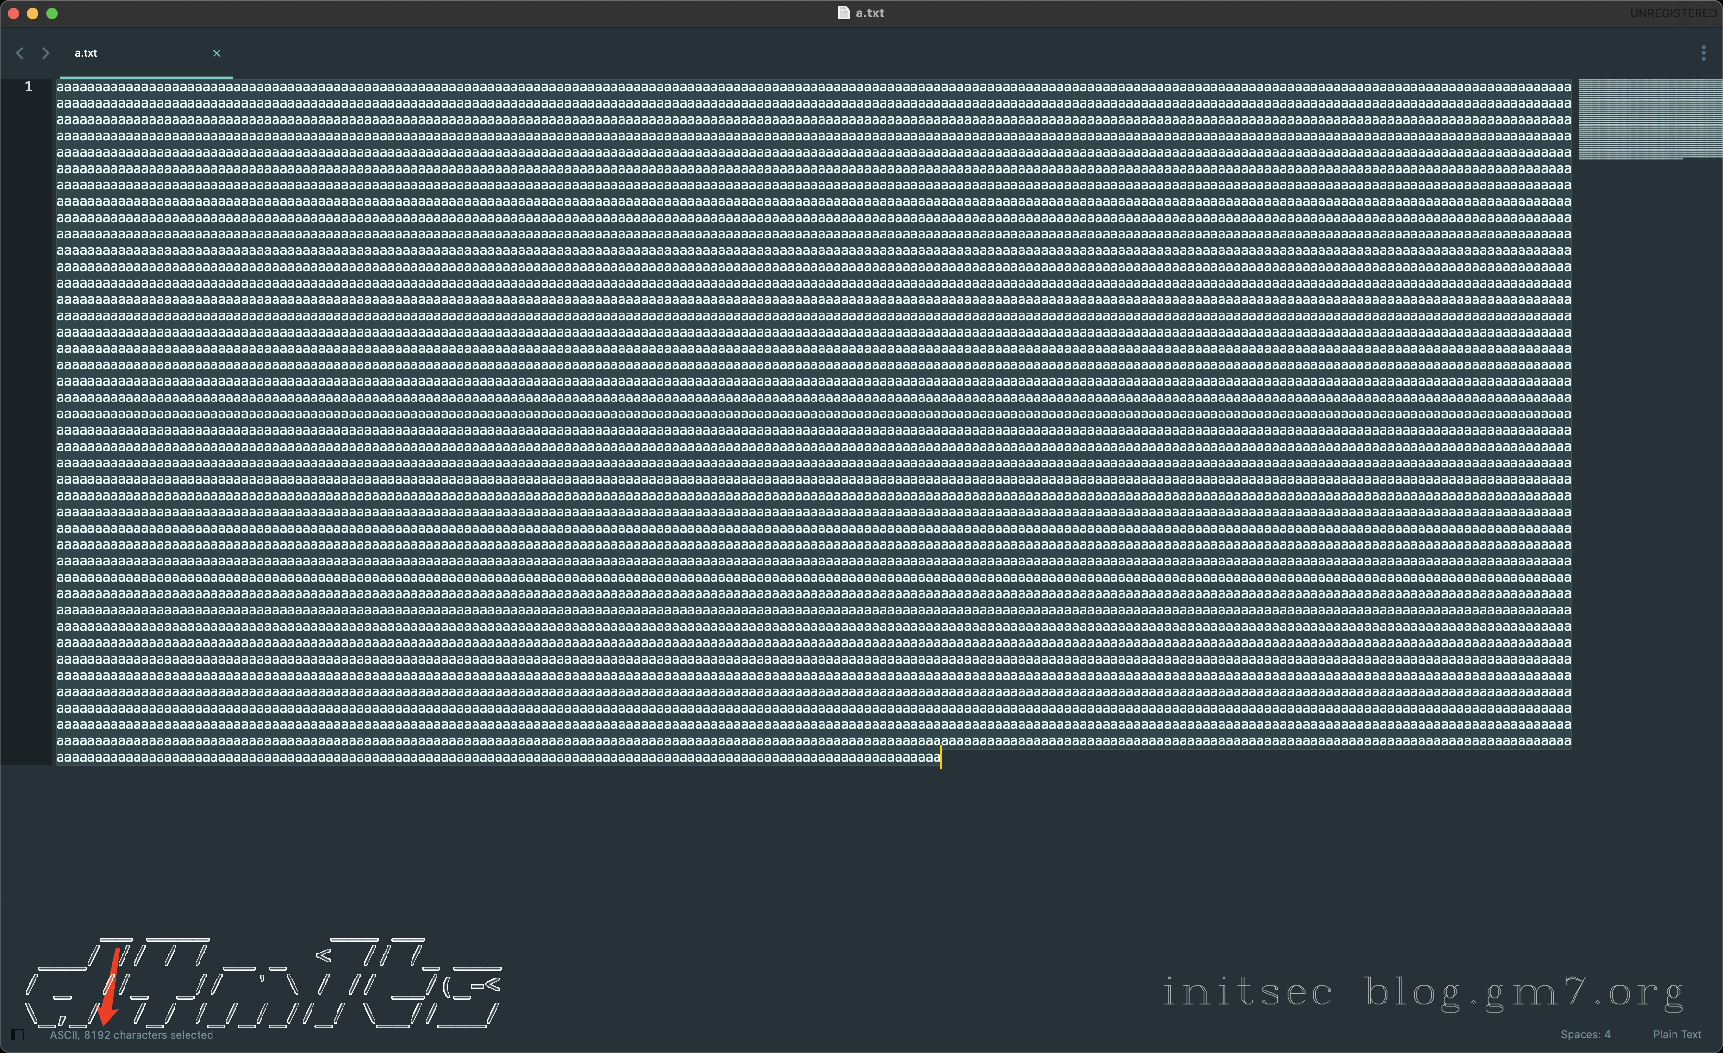
Task: Close the a.txt tab with its X
Action: (x=217, y=52)
